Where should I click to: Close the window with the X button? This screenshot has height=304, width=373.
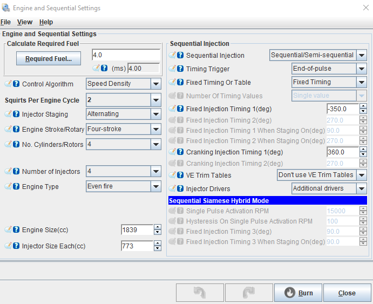tap(366, 8)
